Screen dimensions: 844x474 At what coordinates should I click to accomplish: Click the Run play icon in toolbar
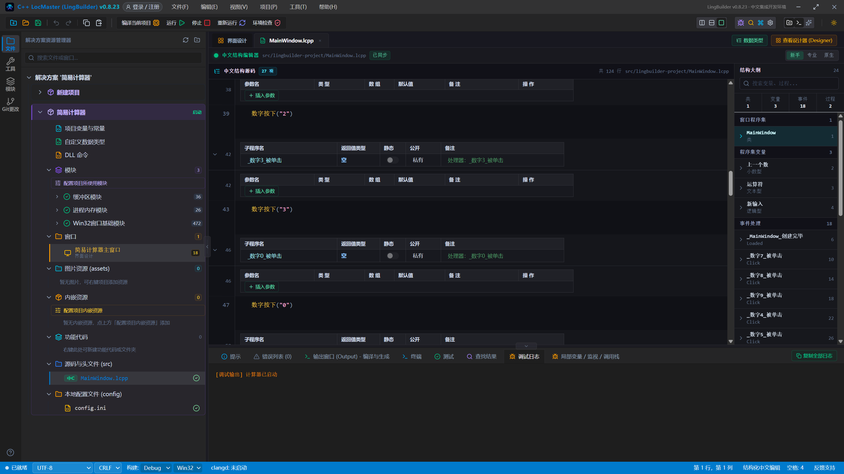(x=182, y=23)
